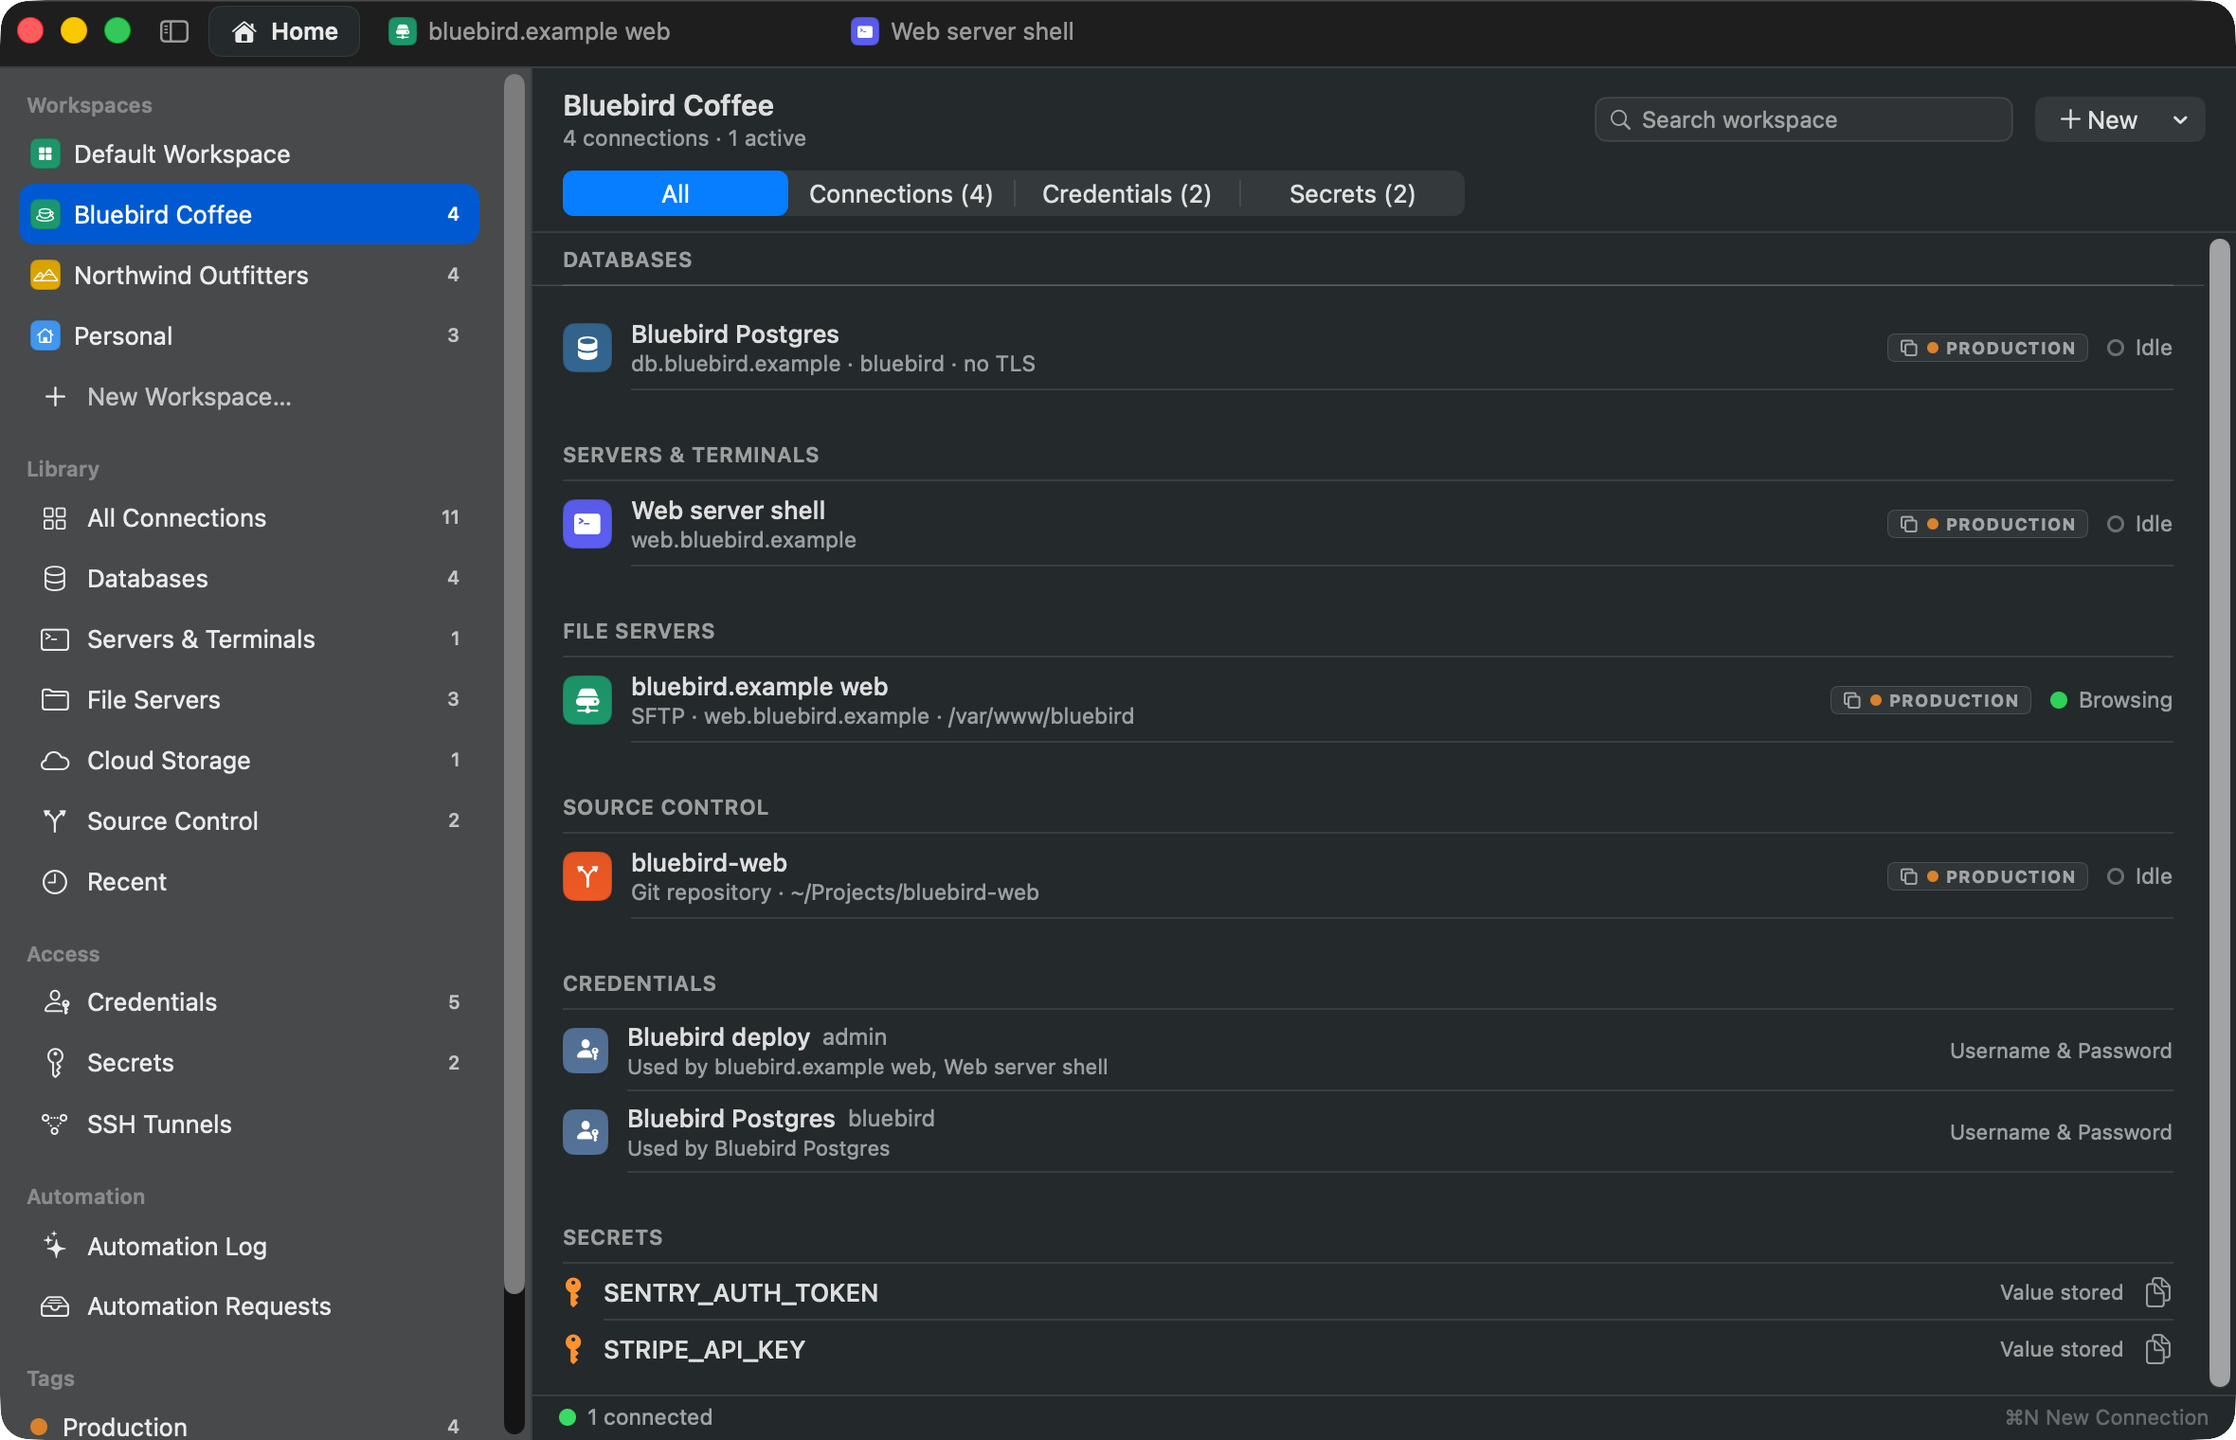Copy the STRIPE_API_KEY secret value
The width and height of the screenshot is (2236, 1440).
pyautogui.click(x=2157, y=1349)
